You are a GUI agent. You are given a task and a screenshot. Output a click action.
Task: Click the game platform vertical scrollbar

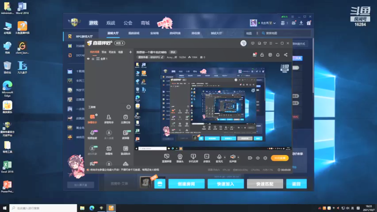click(313, 66)
